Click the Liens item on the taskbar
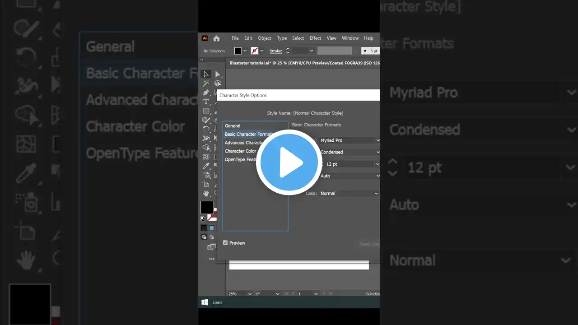578x325 pixels. tap(218, 302)
